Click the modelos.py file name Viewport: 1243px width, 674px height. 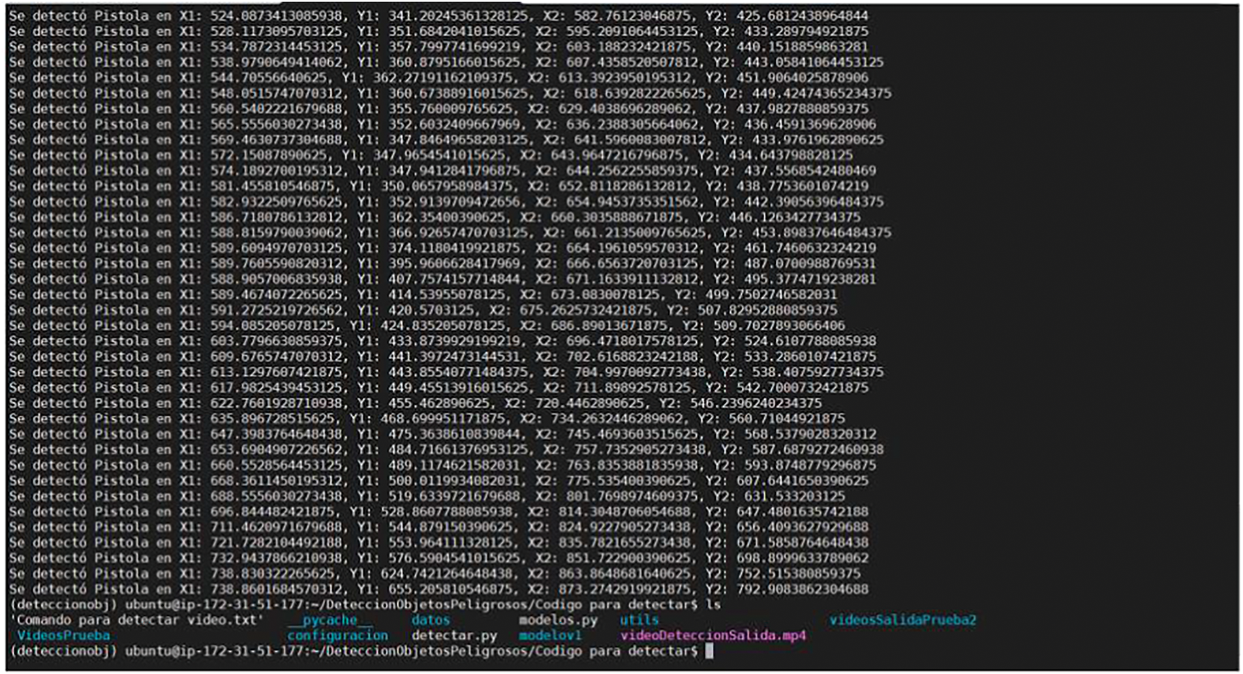558,620
